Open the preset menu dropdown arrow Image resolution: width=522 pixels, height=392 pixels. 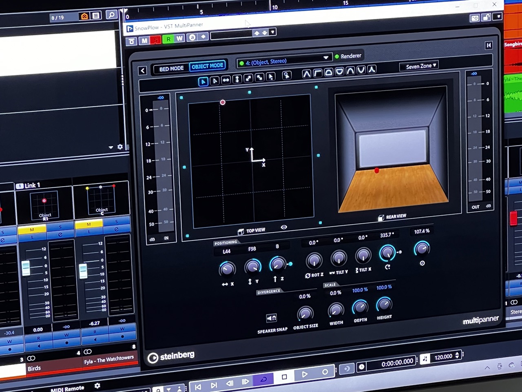click(x=273, y=32)
